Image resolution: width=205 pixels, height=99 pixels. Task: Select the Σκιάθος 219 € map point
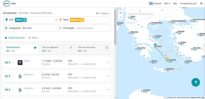click(154, 37)
